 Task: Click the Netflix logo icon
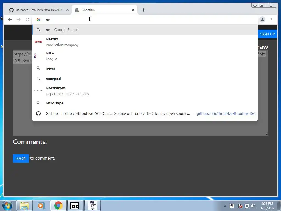point(38,42)
